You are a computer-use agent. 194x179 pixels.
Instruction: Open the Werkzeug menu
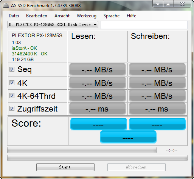[87, 16]
